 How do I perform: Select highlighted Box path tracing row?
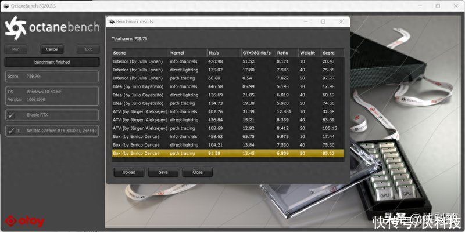point(228,153)
